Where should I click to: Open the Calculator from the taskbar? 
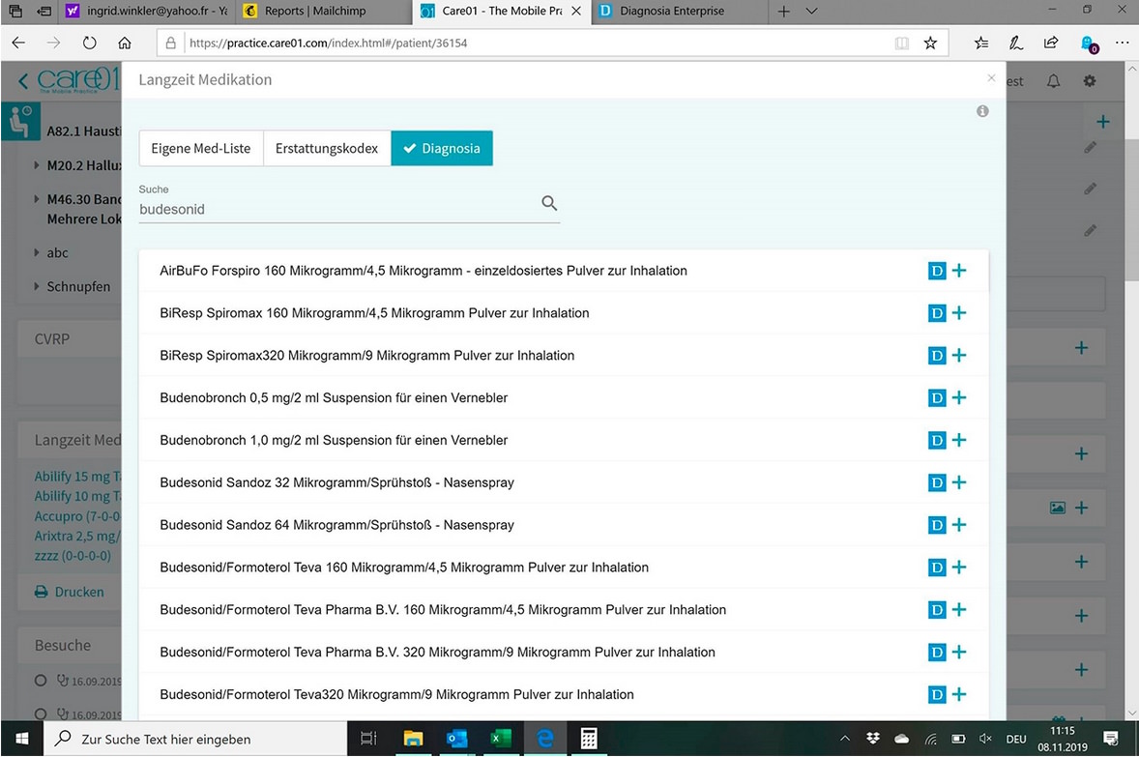click(589, 739)
